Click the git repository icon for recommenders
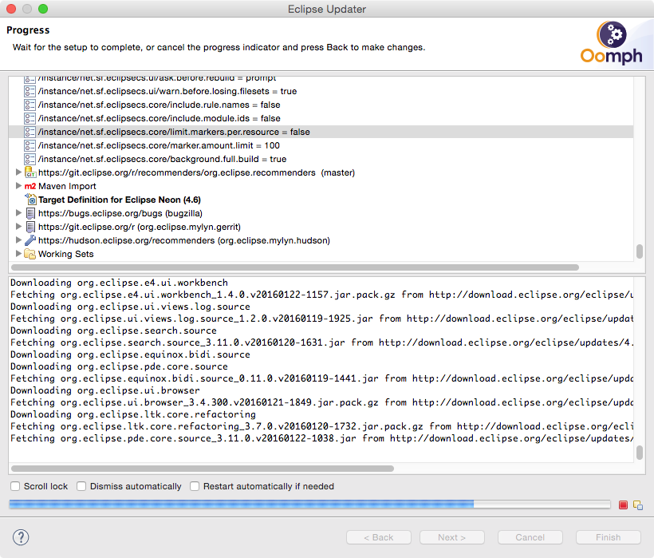654x558 pixels. pos(30,172)
